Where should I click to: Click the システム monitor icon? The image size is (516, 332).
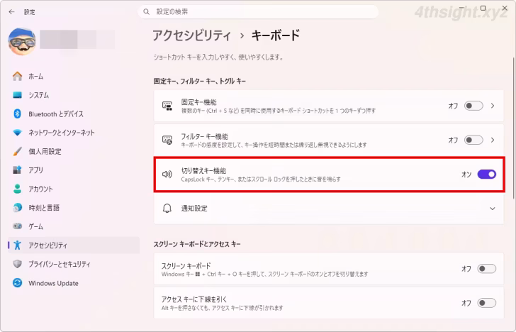coord(17,95)
